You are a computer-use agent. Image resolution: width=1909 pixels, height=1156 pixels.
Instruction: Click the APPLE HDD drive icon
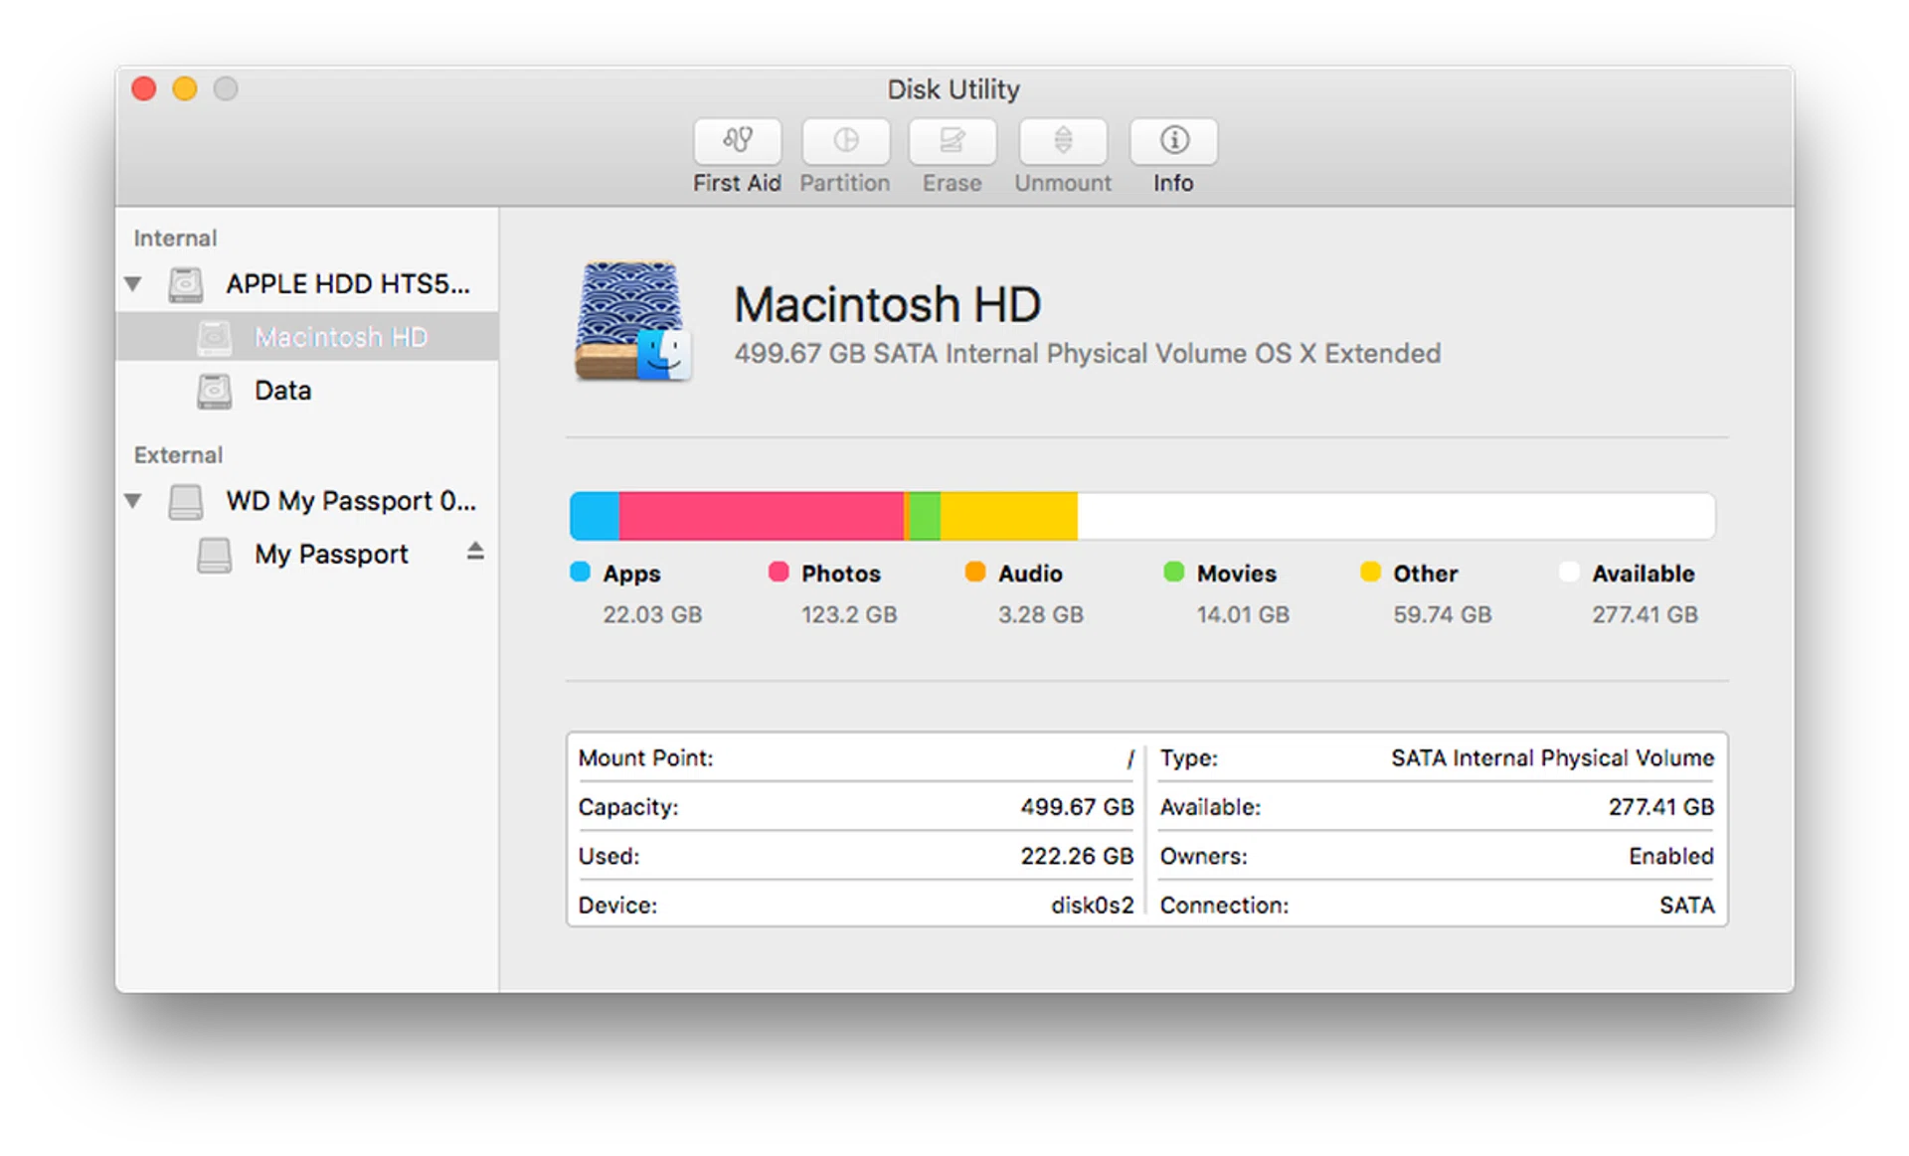(186, 284)
